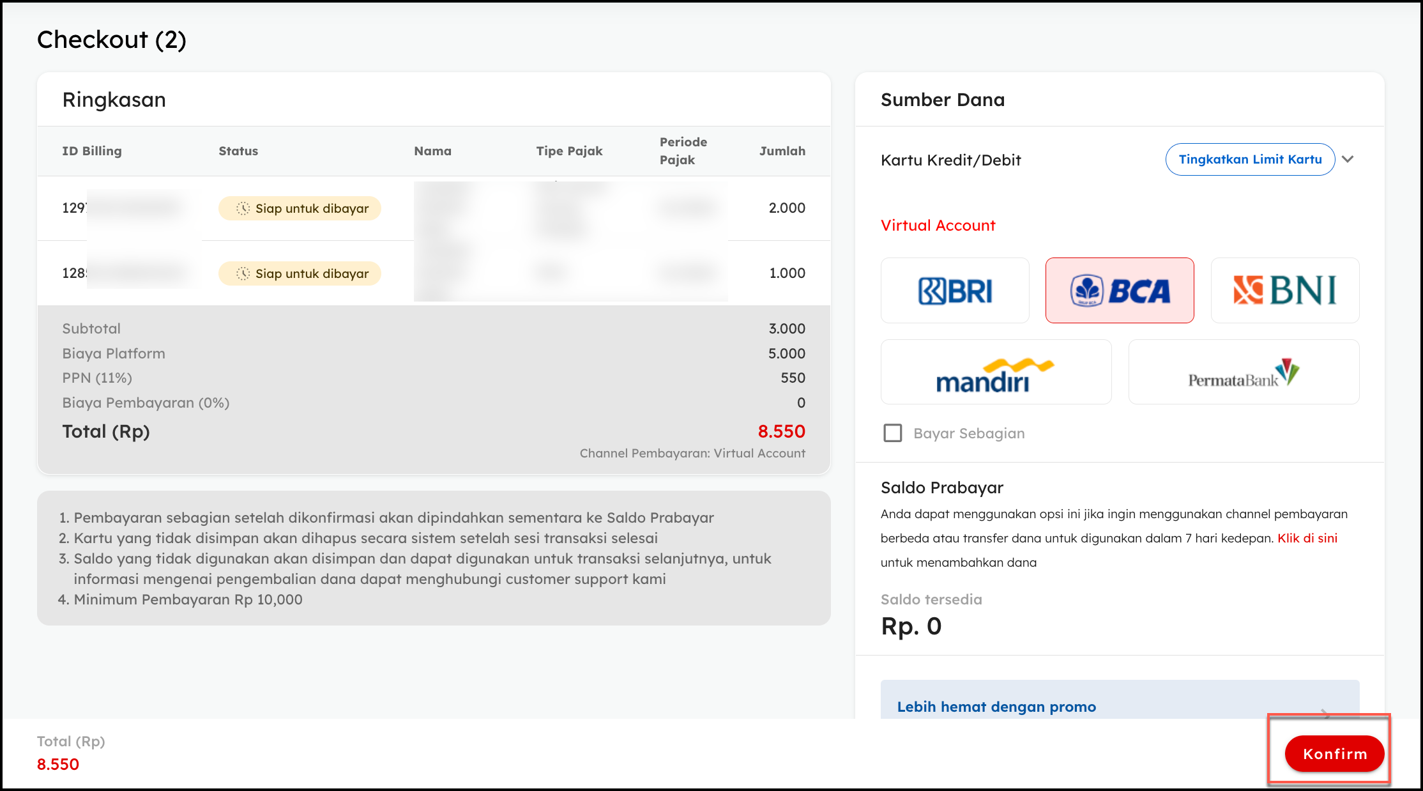Viewport: 1423px width, 791px height.
Task: Choose the BCA bank logo option
Action: click(1119, 291)
